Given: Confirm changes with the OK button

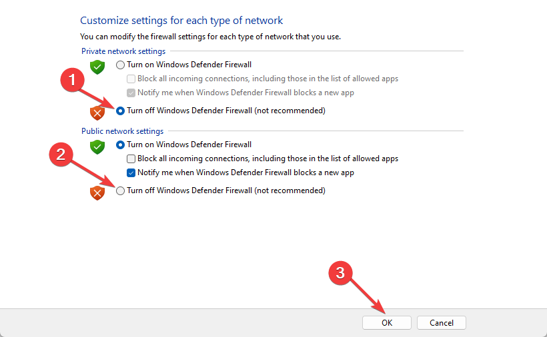Looking at the screenshot, I should pyautogui.click(x=386, y=323).
